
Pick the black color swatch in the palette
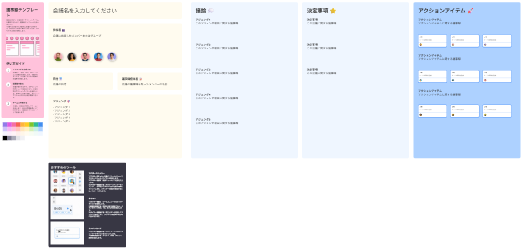pos(5,138)
